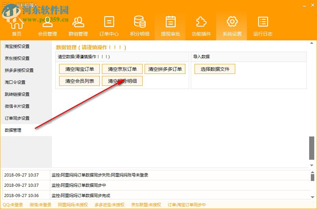This screenshot has height=209, width=317.
Task: Switch to 淘口令设置 settings
Action: click(x=16, y=82)
